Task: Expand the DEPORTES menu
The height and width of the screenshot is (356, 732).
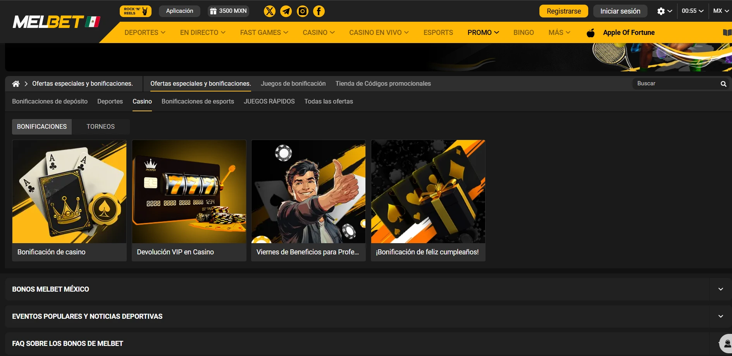Action: pos(145,33)
